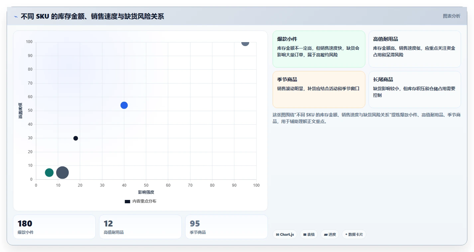Image resolution: width=474 pixels, height=252 pixels.
Task: Click the bar icon in 进度 chip
Action: pos(325,234)
